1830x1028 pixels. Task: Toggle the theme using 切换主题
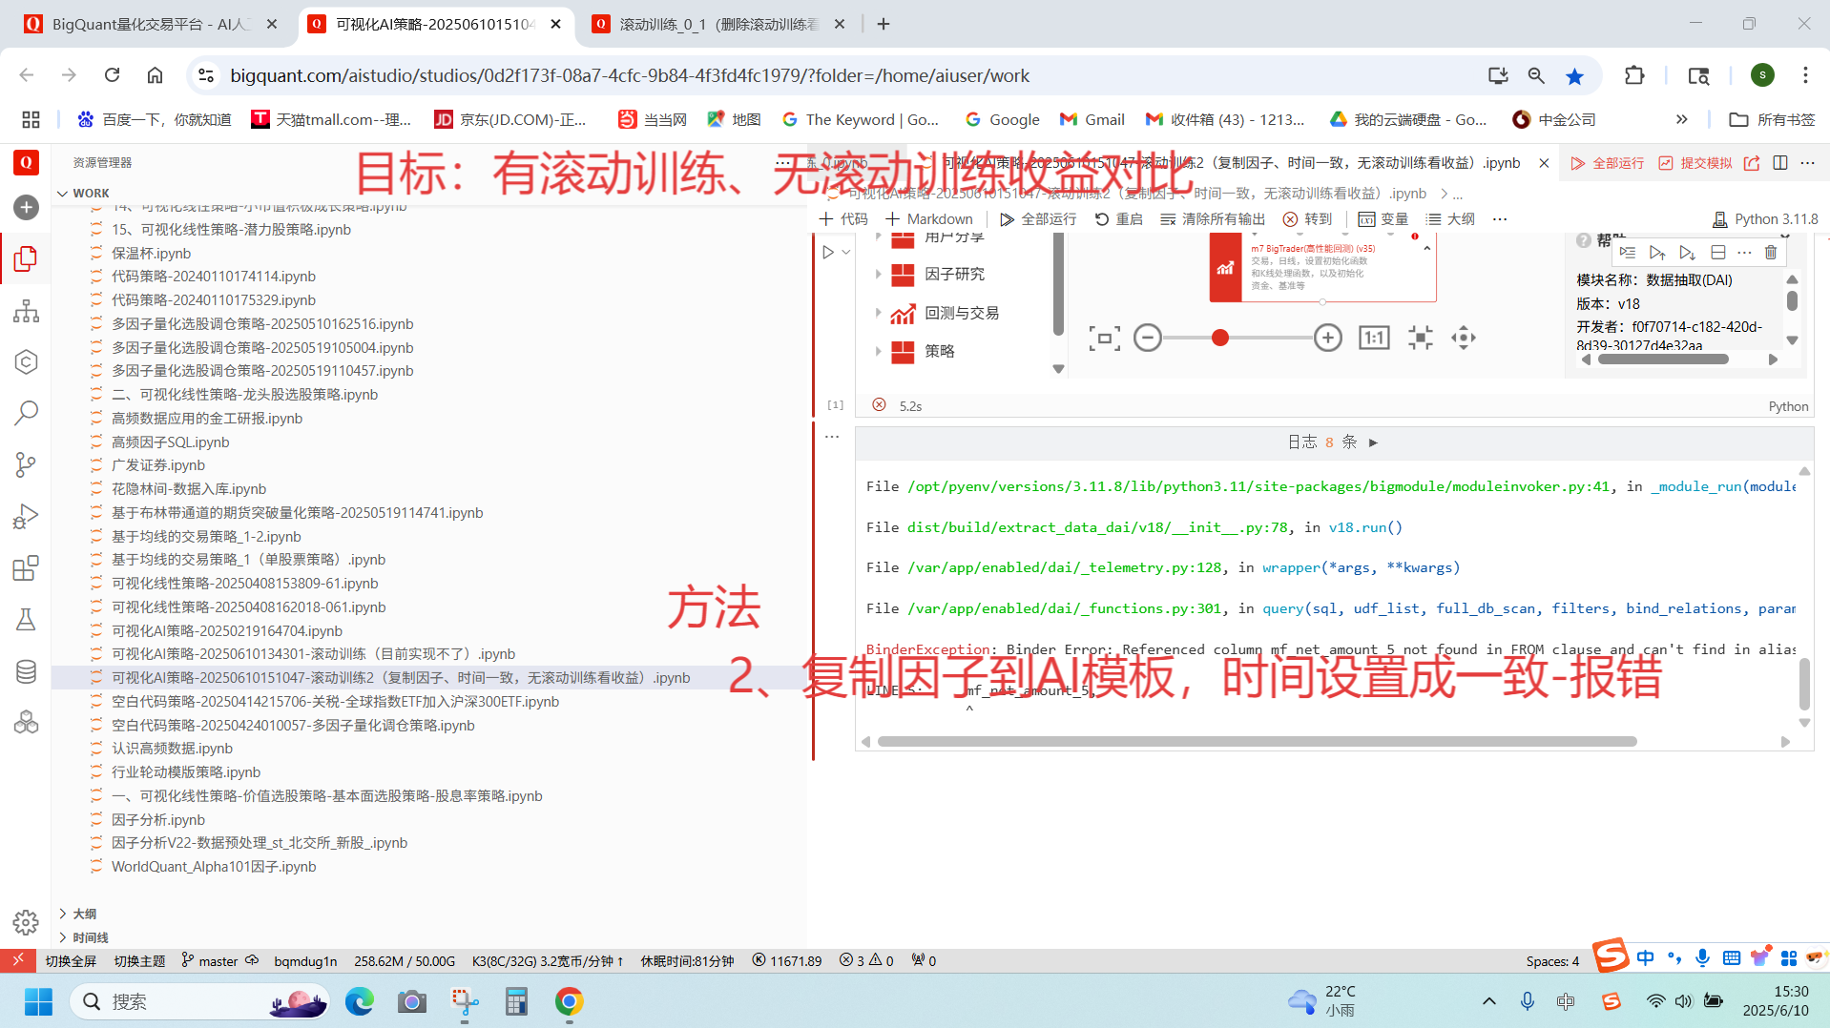(139, 960)
